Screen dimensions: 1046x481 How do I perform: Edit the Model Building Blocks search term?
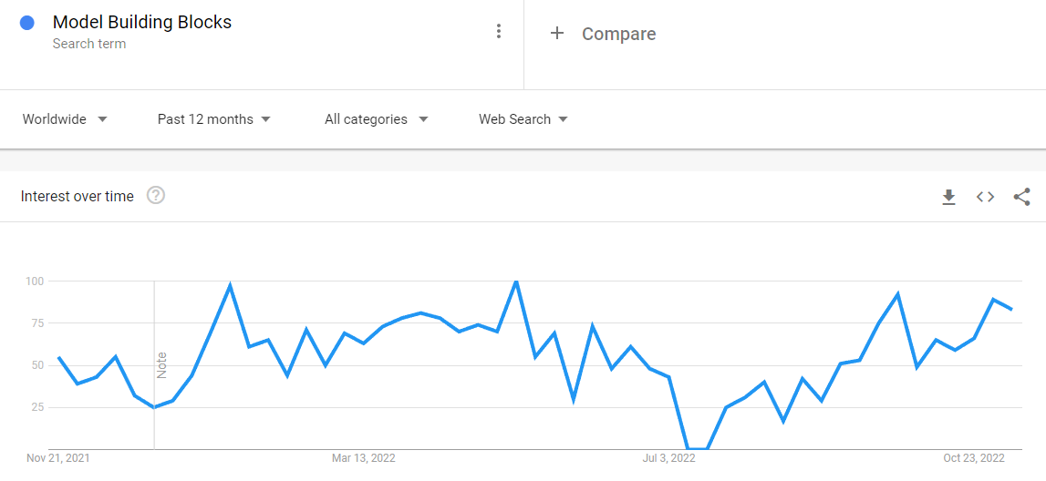click(142, 22)
